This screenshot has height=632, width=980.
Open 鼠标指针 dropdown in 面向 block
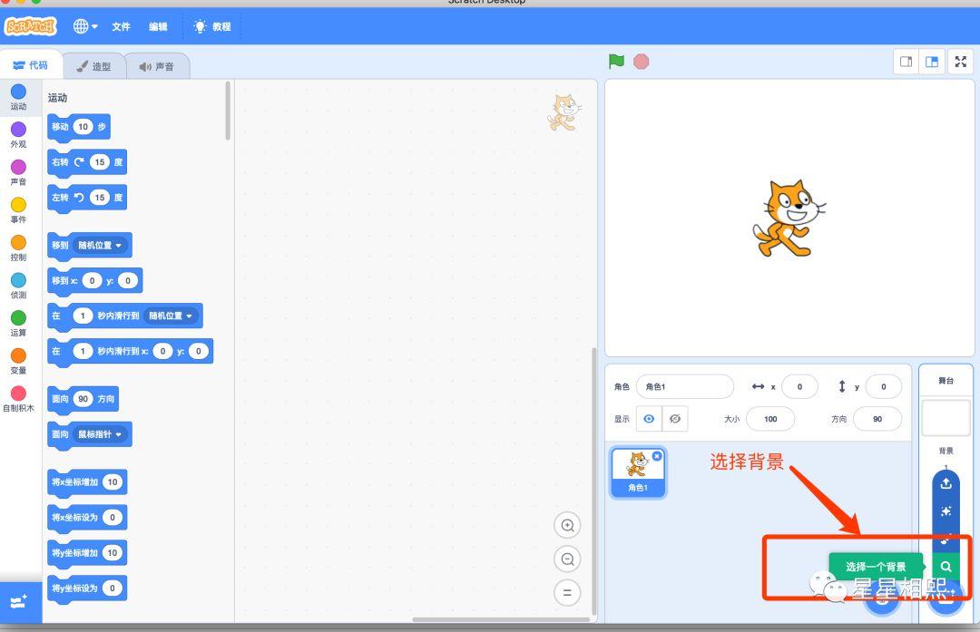click(100, 434)
